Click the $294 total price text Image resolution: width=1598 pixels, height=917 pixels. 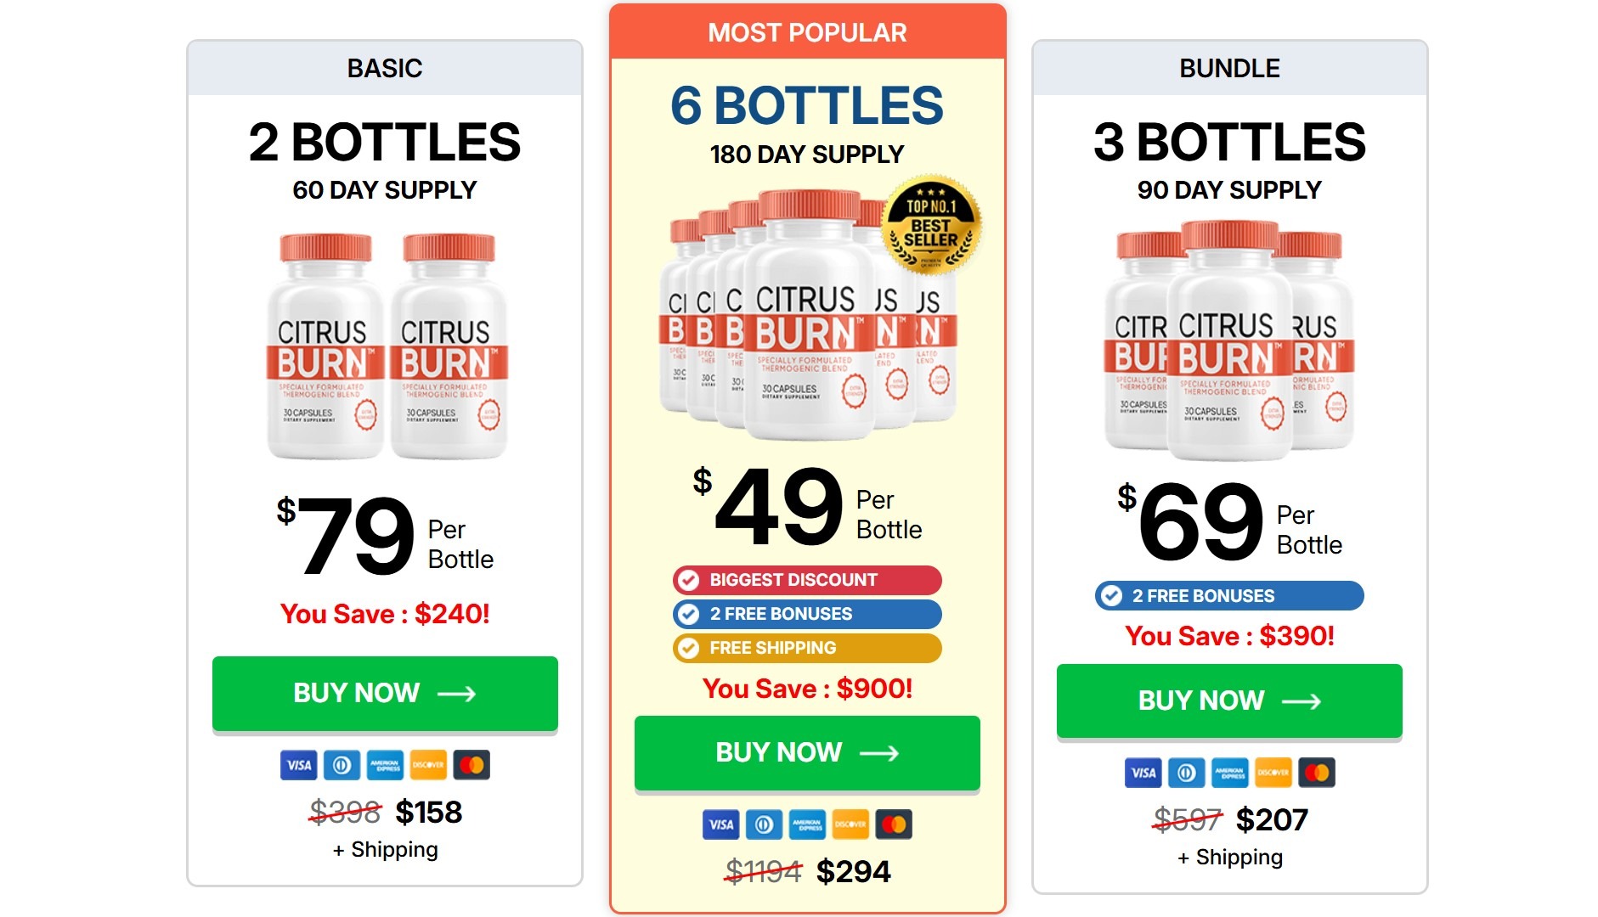point(853,871)
